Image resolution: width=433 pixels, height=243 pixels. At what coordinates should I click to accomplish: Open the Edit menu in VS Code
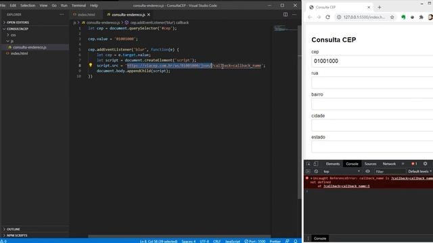(13, 5)
